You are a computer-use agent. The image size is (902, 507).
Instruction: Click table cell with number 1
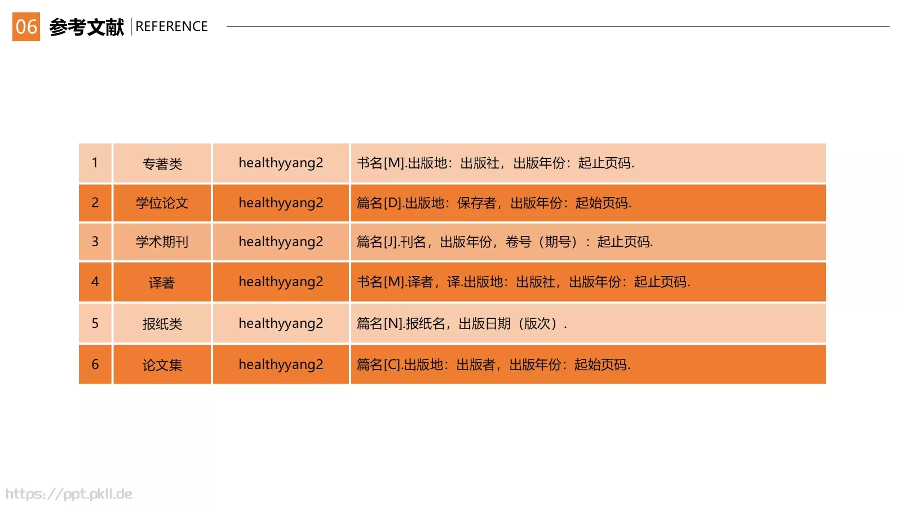tap(95, 163)
